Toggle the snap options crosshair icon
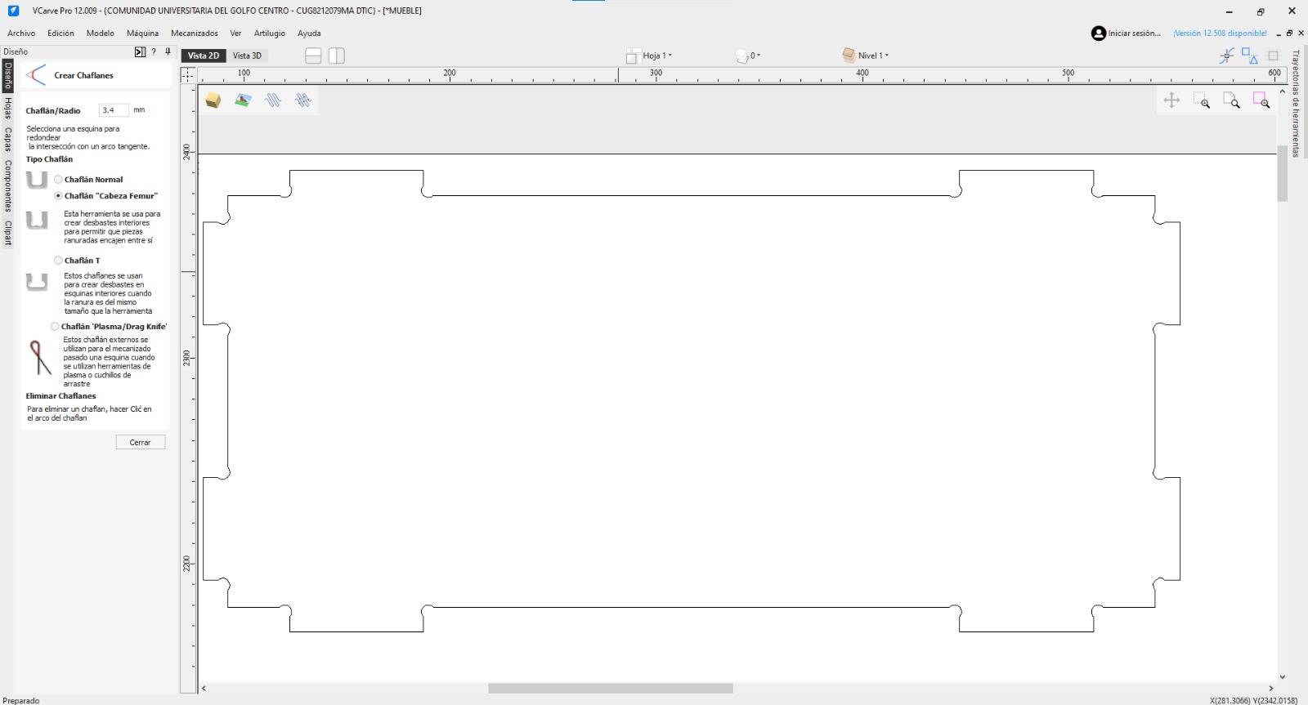The height and width of the screenshot is (705, 1308). (1226, 56)
